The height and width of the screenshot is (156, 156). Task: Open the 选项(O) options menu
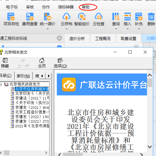pos(60,63)
